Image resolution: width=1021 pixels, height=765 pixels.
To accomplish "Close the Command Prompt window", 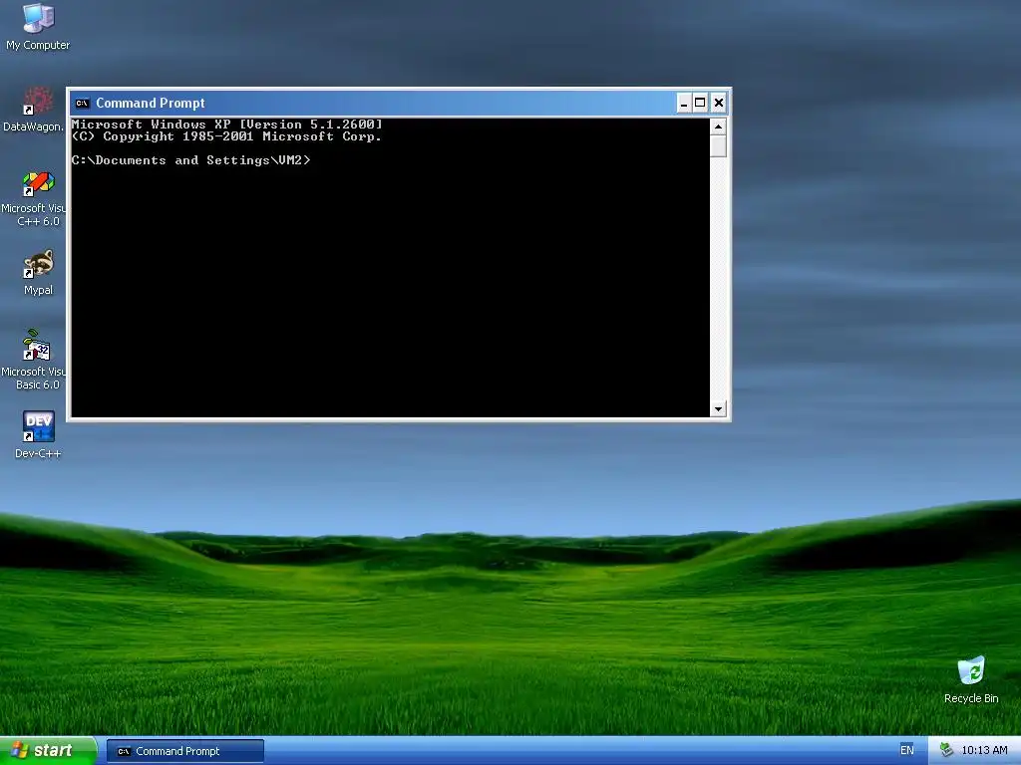I will [x=718, y=103].
